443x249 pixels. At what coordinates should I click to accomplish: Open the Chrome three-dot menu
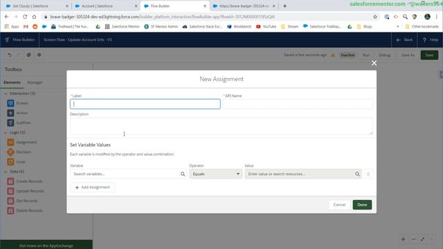click(x=437, y=17)
